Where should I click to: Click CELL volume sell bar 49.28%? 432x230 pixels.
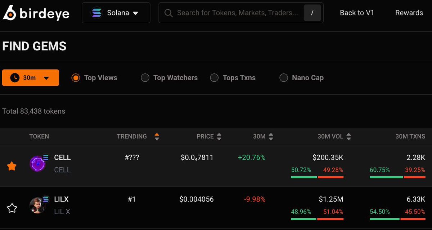click(x=331, y=177)
